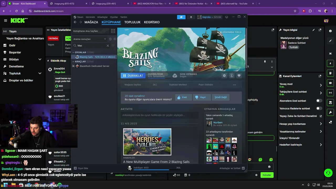Click the lightning bolt icon in right toolbar
The image size is (336, 189).
tap(330, 63)
